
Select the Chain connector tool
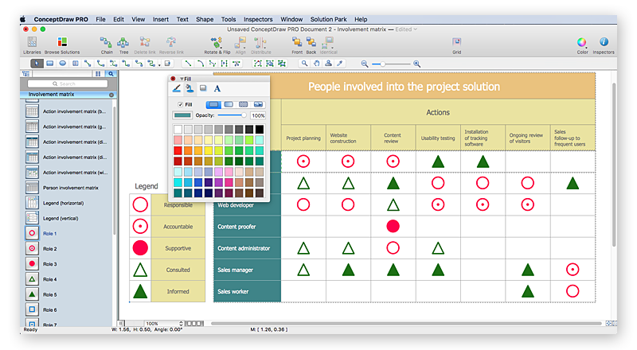click(106, 42)
